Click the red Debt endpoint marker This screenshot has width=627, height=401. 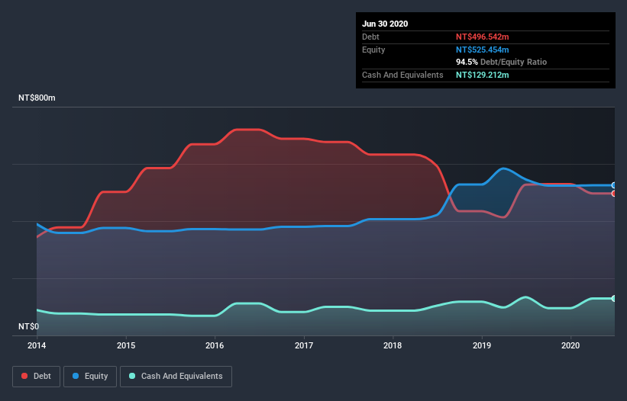[x=614, y=194]
